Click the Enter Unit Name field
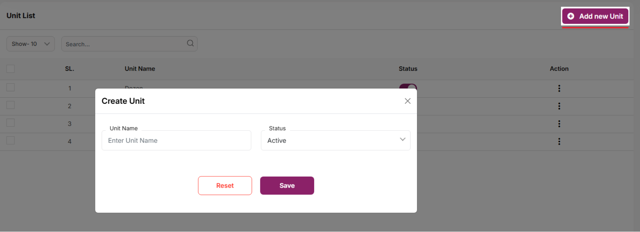Screen dimensions: 640x232 coord(176,141)
